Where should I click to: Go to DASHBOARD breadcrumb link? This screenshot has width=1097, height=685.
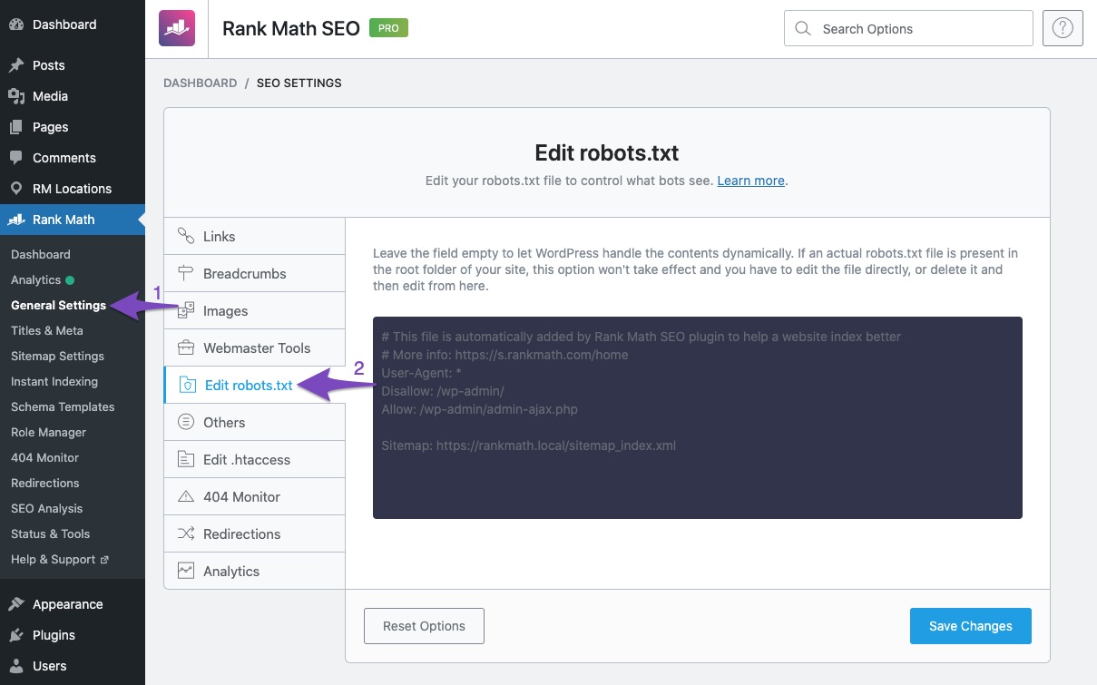200,83
